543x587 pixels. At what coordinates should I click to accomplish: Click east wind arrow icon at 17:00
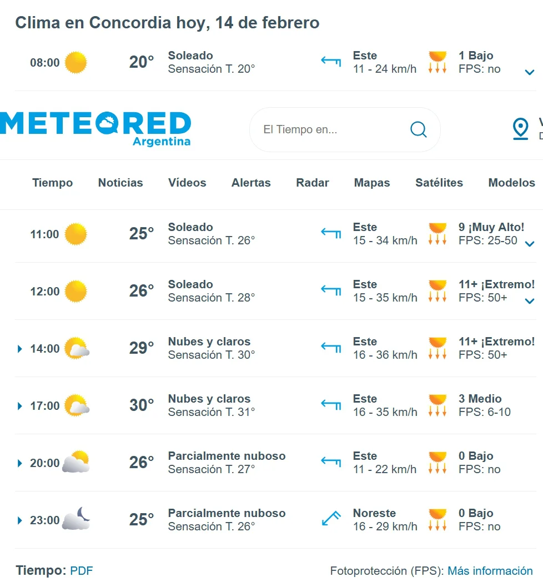331,405
